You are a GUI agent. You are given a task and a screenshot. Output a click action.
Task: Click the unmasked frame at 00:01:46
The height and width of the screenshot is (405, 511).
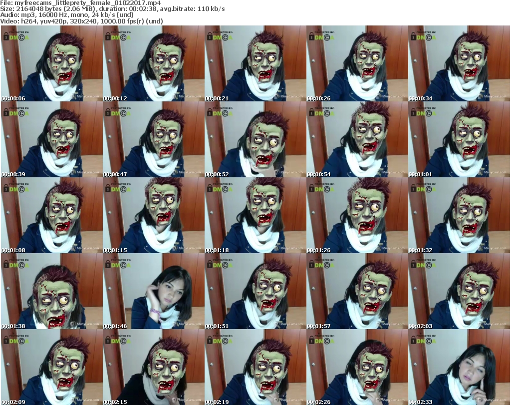pyautogui.click(x=154, y=291)
